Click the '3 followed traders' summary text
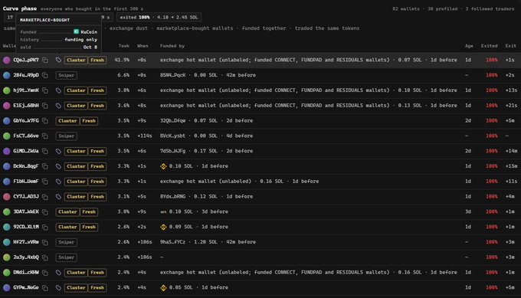The image size is (521, 298). tap(490, 9)
